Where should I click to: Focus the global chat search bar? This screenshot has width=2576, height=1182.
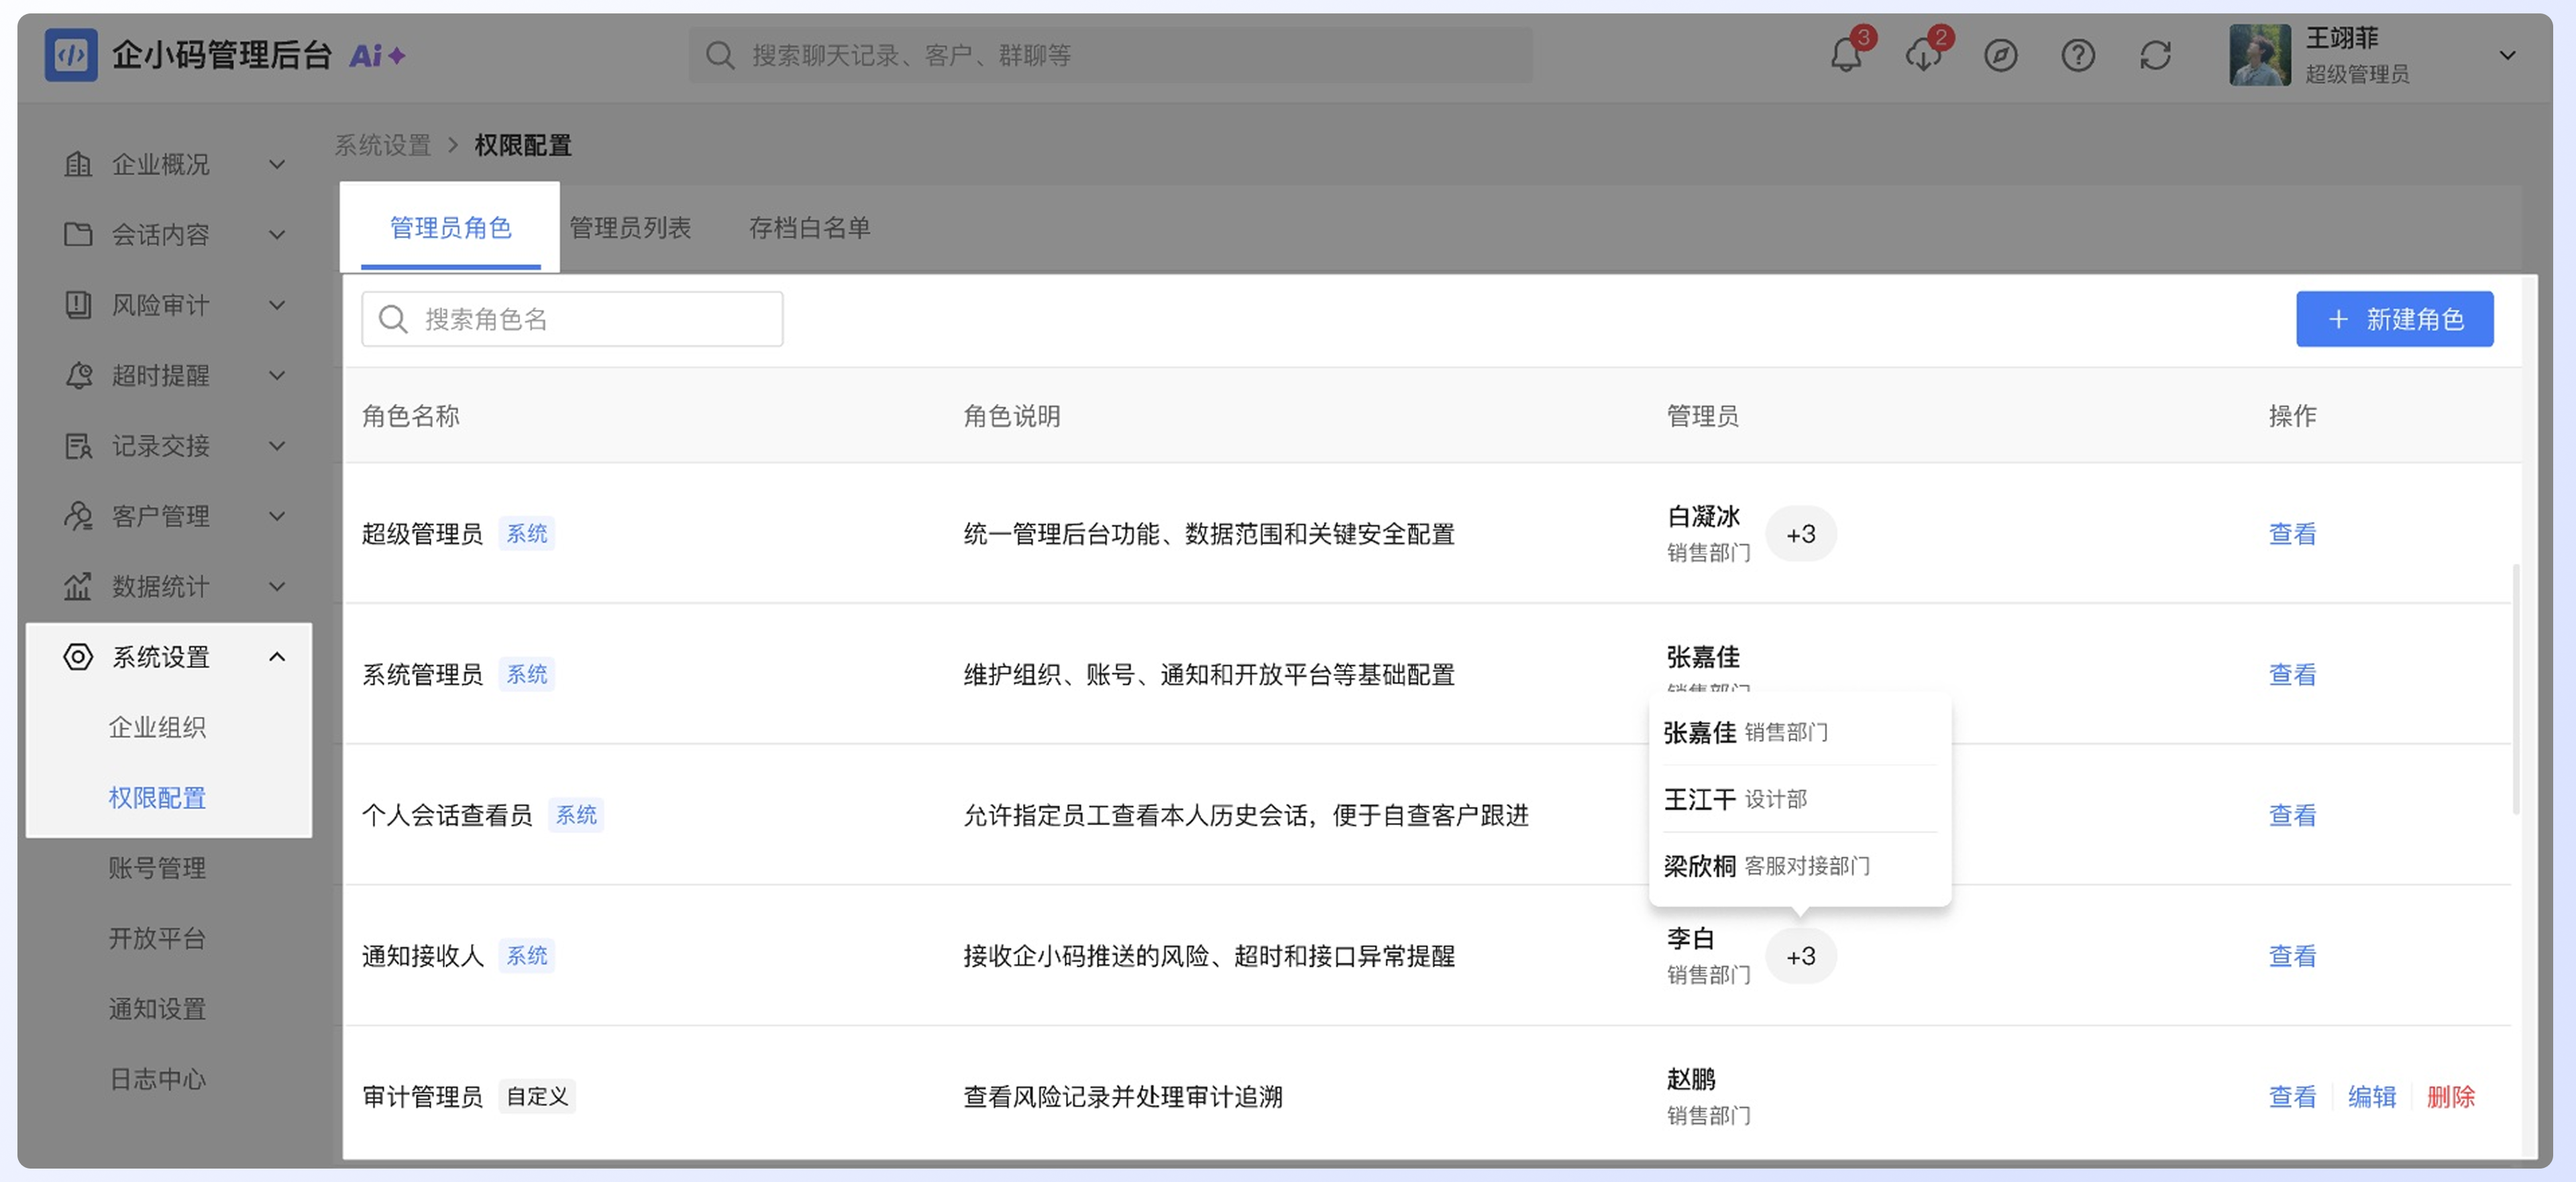pyautogui.click(x=1110, y=55)
